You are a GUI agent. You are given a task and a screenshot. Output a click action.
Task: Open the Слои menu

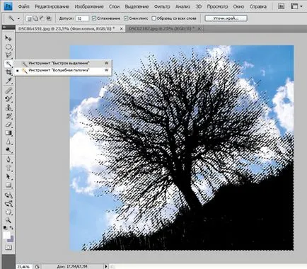pos(115,6)
